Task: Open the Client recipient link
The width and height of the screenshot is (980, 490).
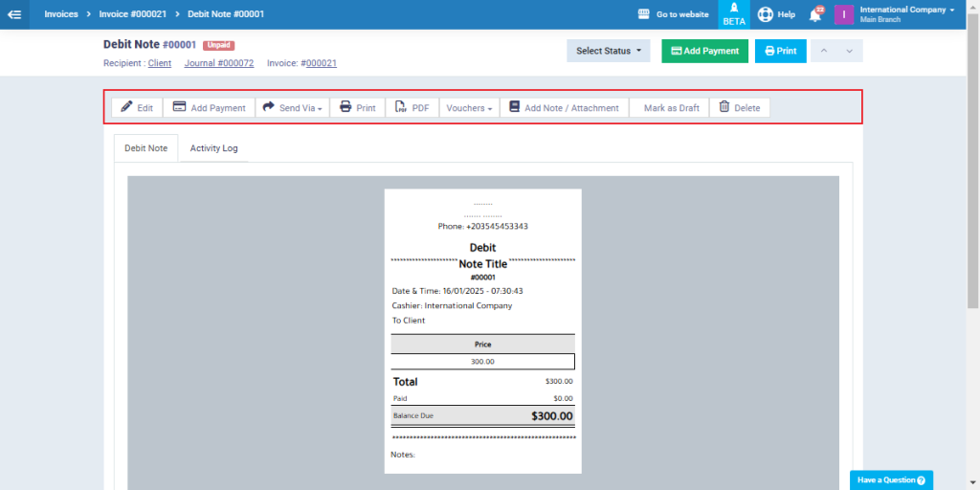Action: (x=160, y=63)
